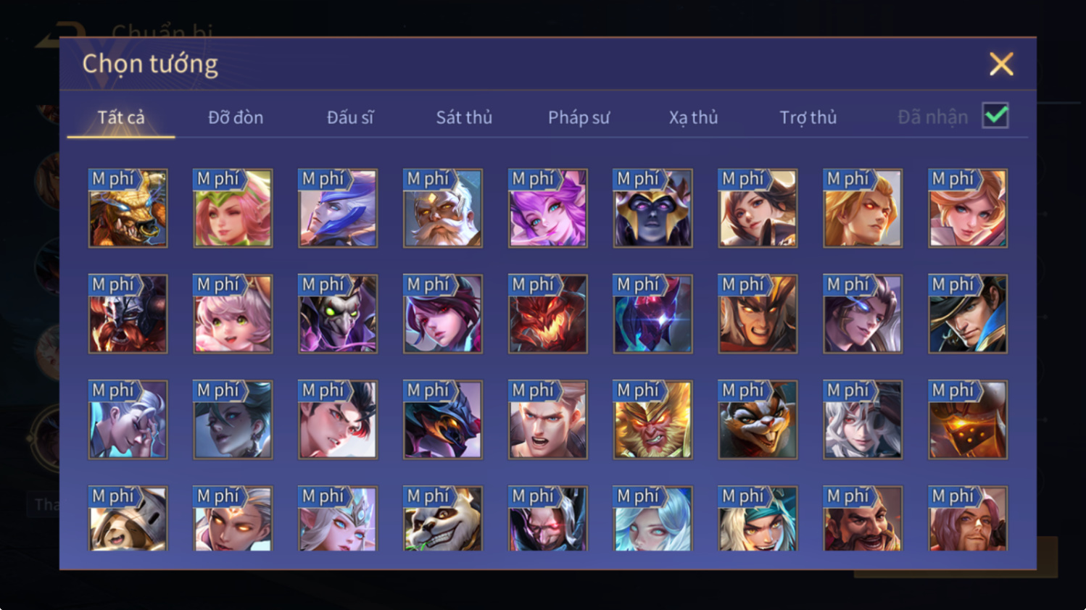This screenshot has width=1086, height=610.
Task: Pick the cowboy hat gunslinger hero
Action: click(968, 314)
